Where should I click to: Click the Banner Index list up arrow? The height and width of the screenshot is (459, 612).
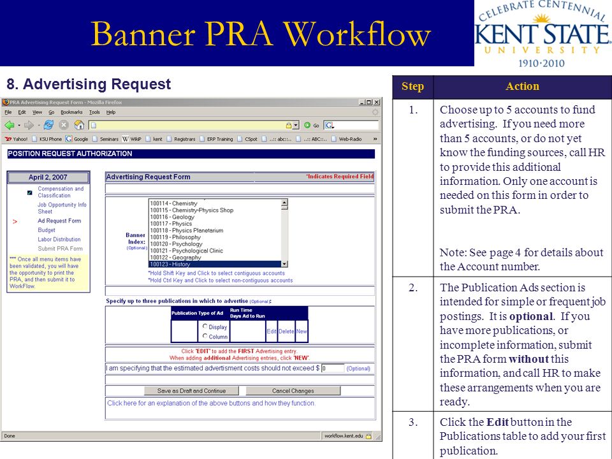pyautogui.click(x=284, y=203)
